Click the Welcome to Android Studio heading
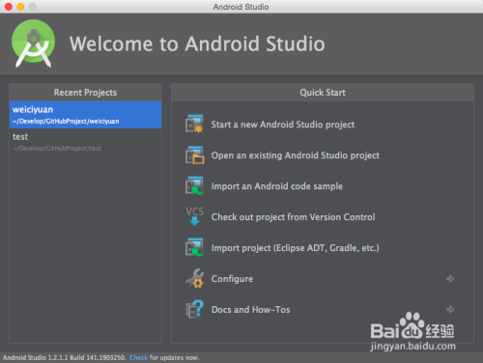Image resolution: width=483 pixels, height=363 pixels. 197,43
